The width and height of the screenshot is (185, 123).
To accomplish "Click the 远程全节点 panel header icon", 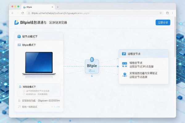I will pyautogui.click(x=124, y=54).
